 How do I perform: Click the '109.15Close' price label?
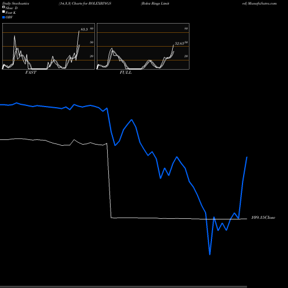coord(263,218)
